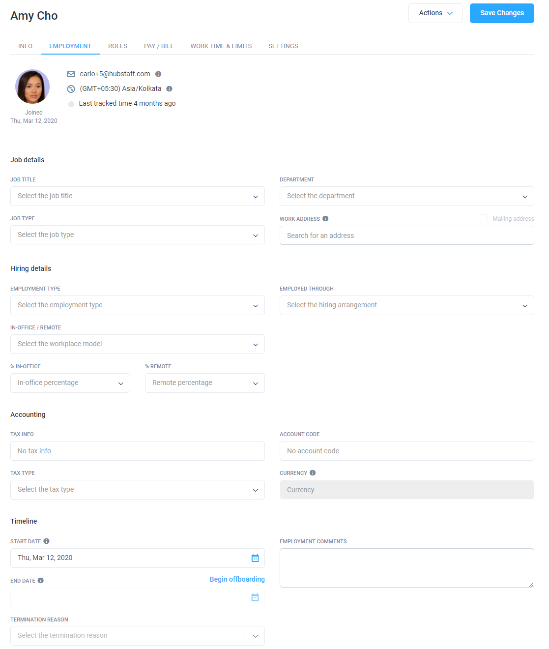Click the Save Changes button
Viewport: 549px width, 649px height.
tap(502, 13)
